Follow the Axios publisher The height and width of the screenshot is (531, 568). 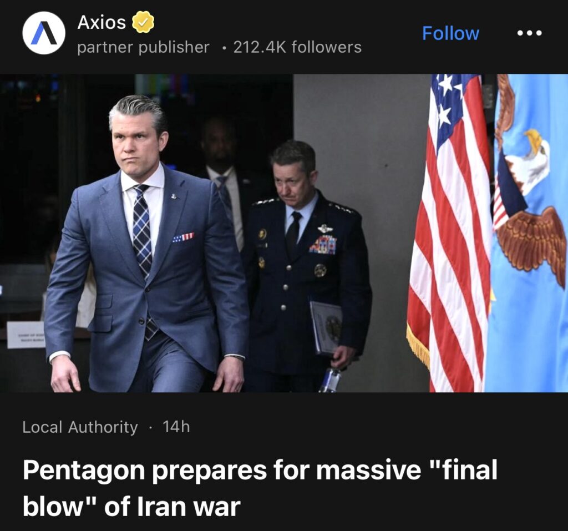pyautogui.click(x=450, y=33)
